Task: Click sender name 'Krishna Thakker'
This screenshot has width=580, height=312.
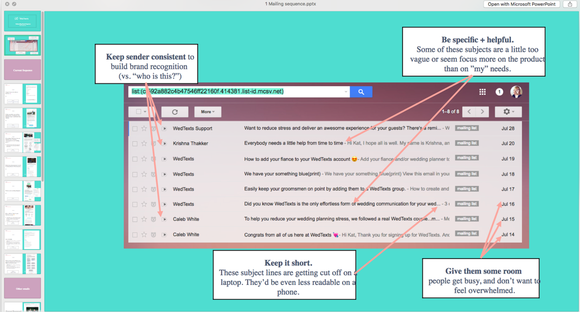Action: coord(190,144)
